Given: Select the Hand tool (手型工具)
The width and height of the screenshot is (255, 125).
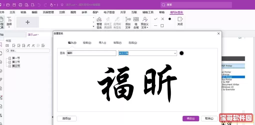Looking at the screenshot, I should [1, 22].
